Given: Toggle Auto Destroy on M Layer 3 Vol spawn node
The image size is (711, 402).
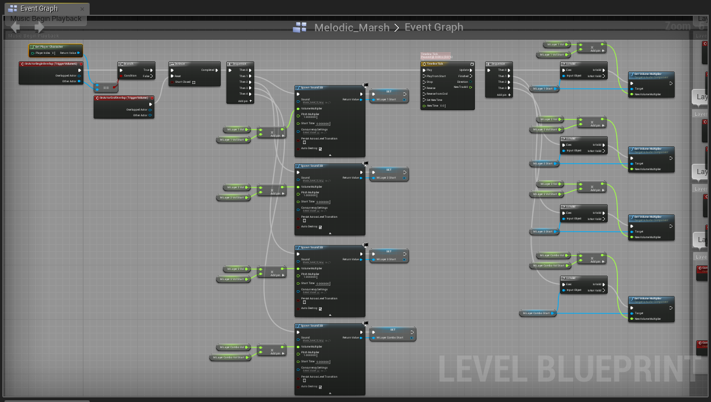Looking at the screenshot, I should (x=320, y=308).
